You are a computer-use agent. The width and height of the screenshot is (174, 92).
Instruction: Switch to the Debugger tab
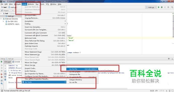[8, 62]
